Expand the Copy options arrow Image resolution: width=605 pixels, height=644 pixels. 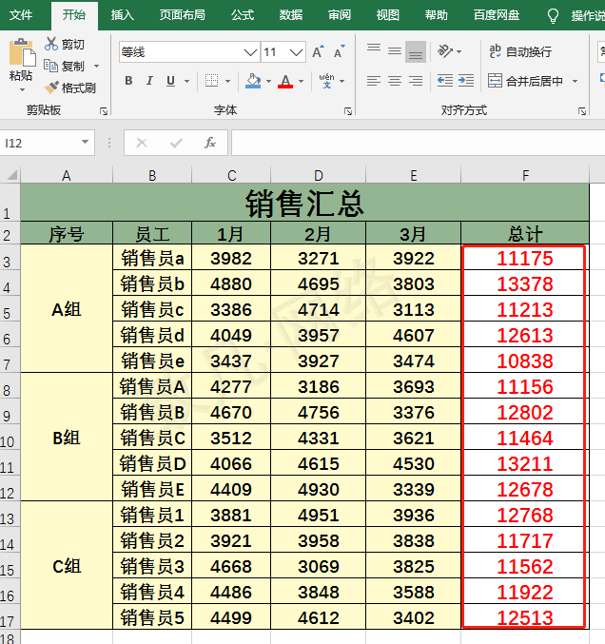(96, 66)
